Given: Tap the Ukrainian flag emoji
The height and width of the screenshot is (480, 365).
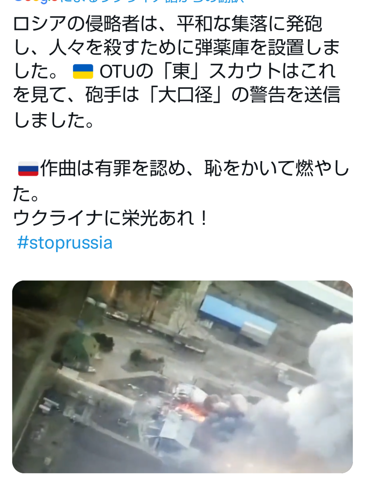Looking at the screenshot, I should point(83,71).
